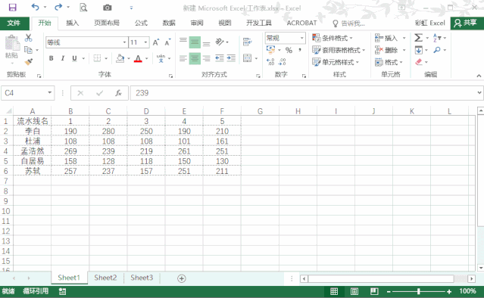The image size is (484, 298).
Task: Toggle center horizontal alignment
Action: pos(195,58)
